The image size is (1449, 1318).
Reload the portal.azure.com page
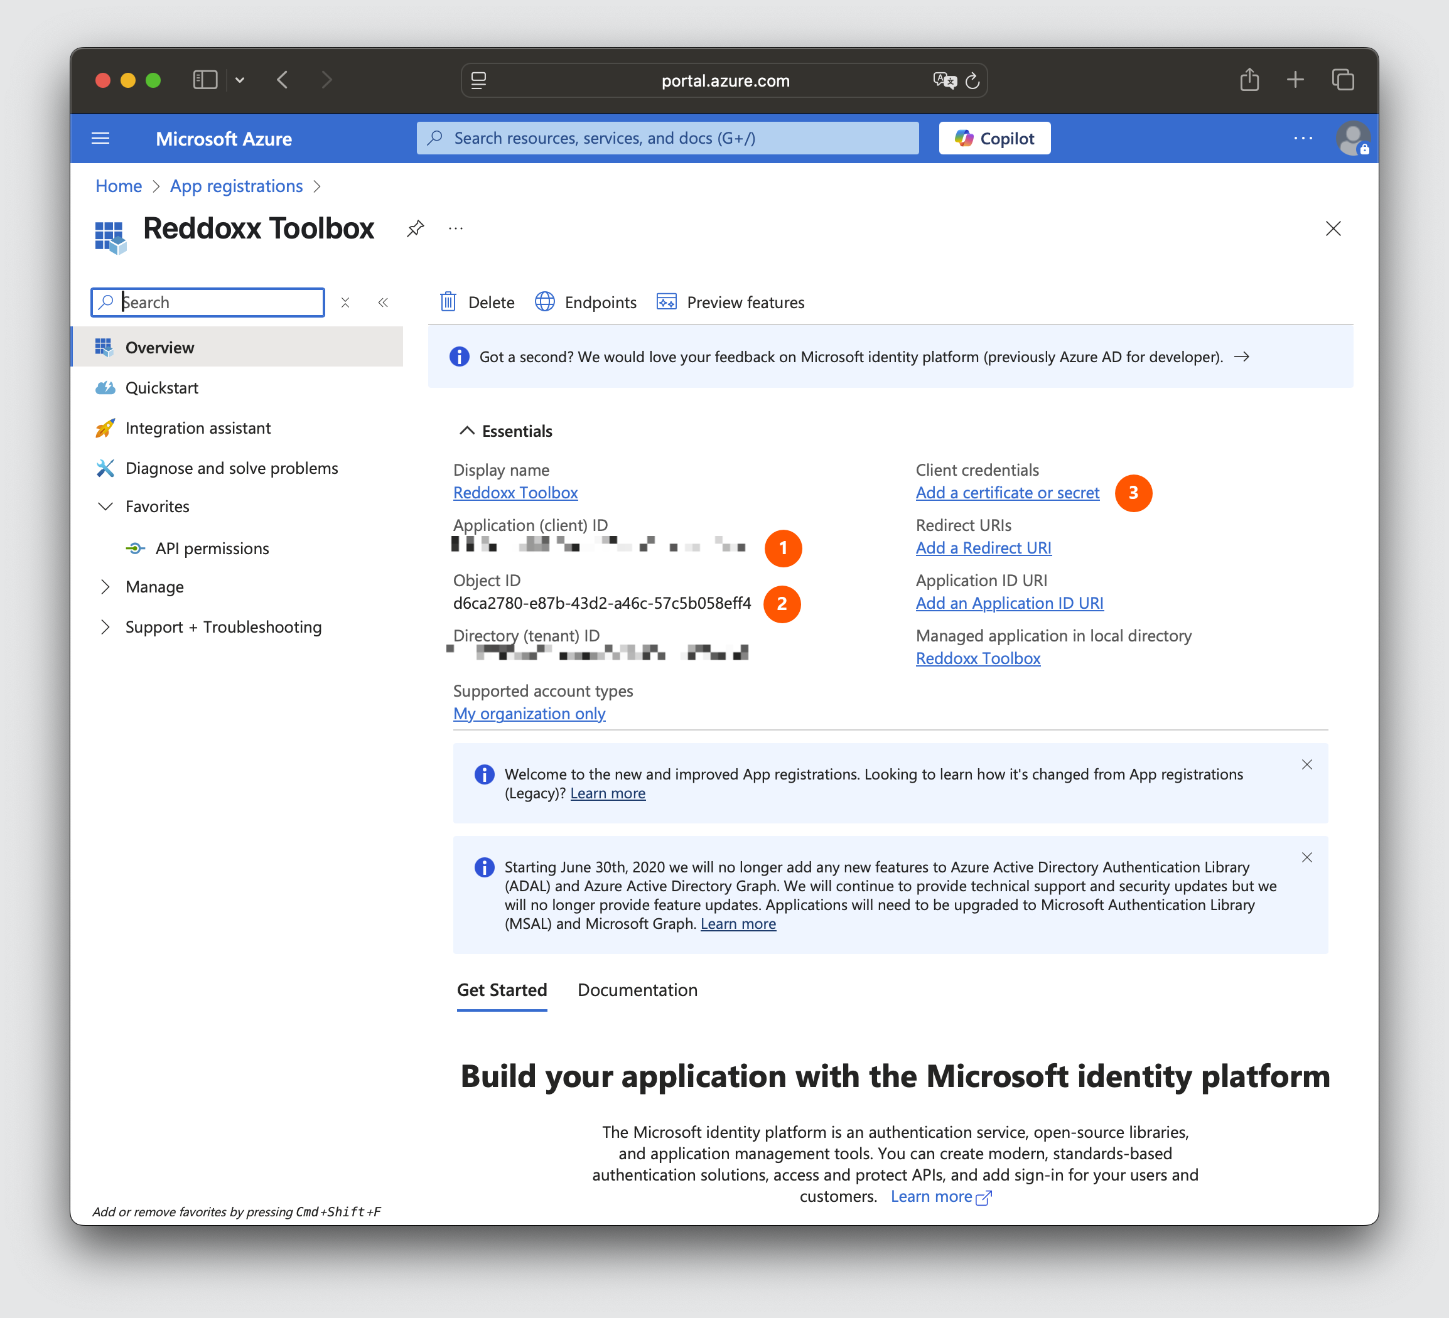[972, 80]
